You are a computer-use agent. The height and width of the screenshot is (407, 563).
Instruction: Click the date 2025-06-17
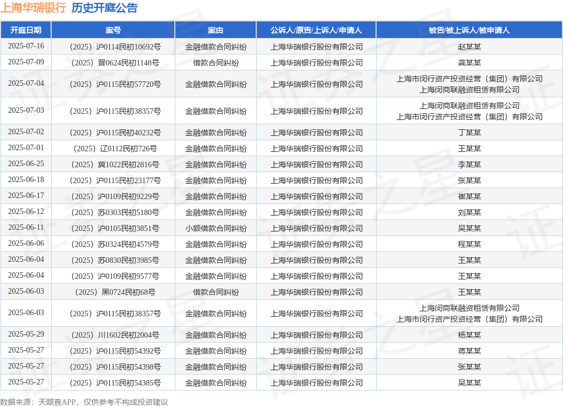26,195
